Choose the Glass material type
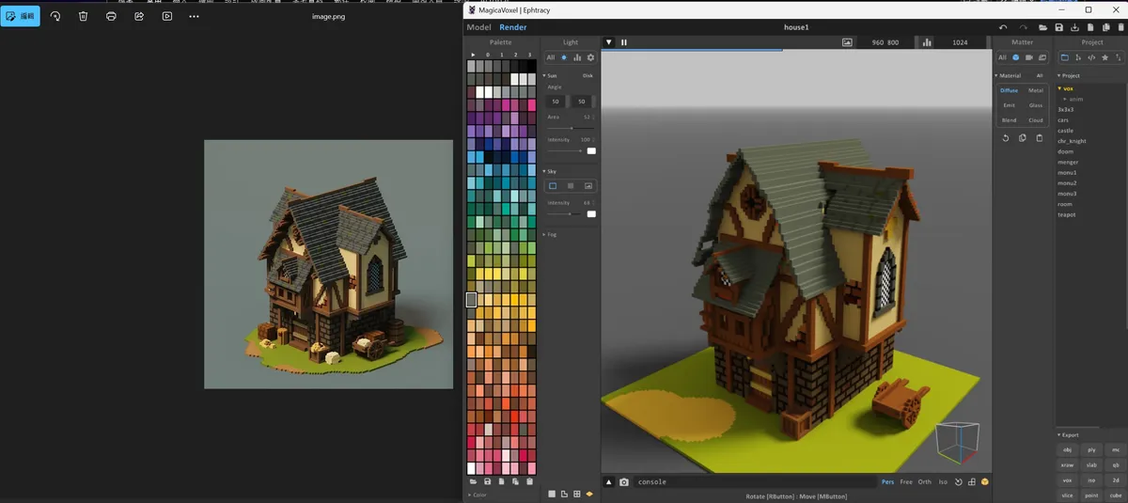 click(x=1036, y=105)
